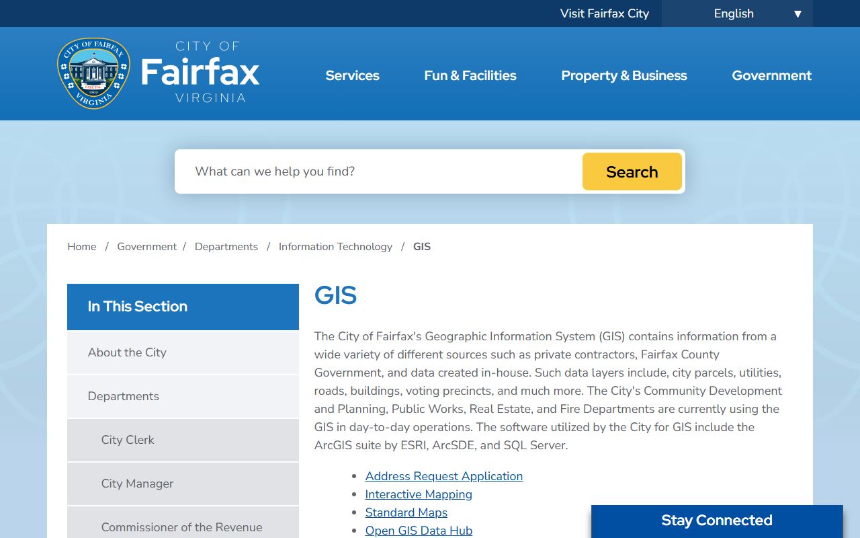
Task: Click the GIS page heading
Action: click(335, 295)
